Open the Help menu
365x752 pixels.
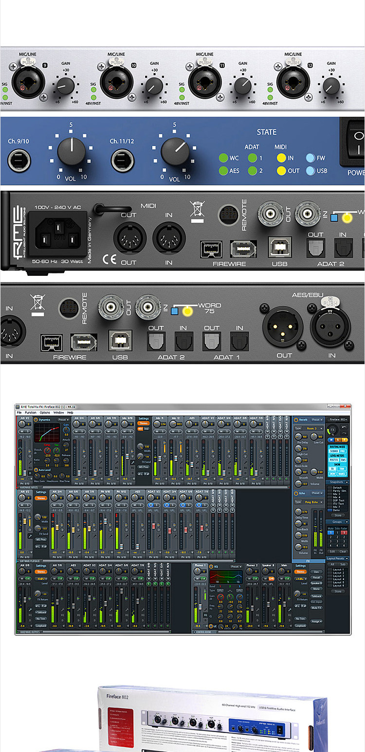tap(70, 412)
